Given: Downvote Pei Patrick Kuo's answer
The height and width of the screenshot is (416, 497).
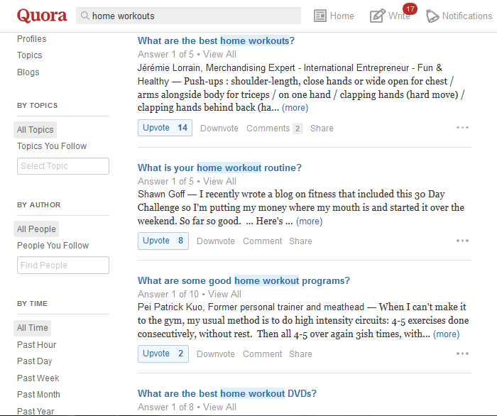Looking at the screenshot, I should click(x=216, y=354).
